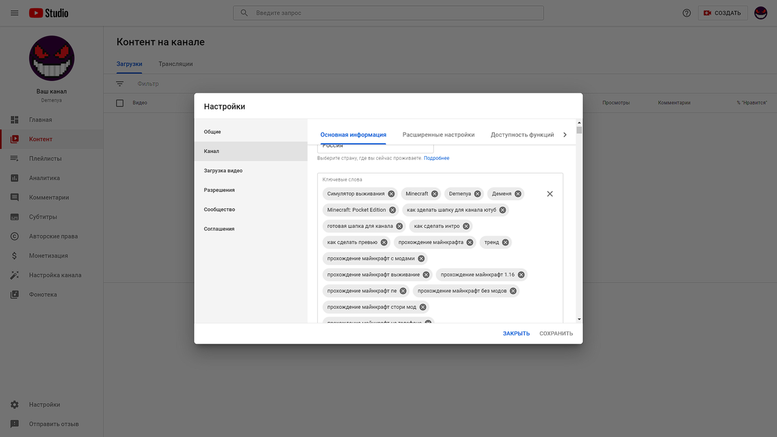
Task: Click the Монетизация dollar icon
Action: pos(14,256)
